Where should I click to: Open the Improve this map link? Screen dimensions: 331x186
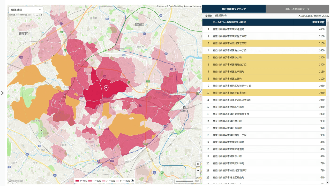[x=193, y=6]
